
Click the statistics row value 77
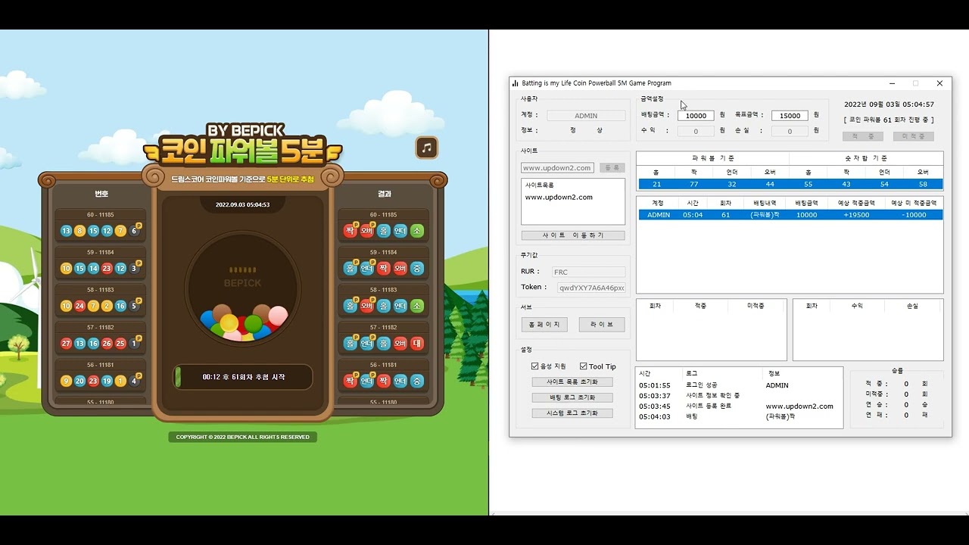694,184
